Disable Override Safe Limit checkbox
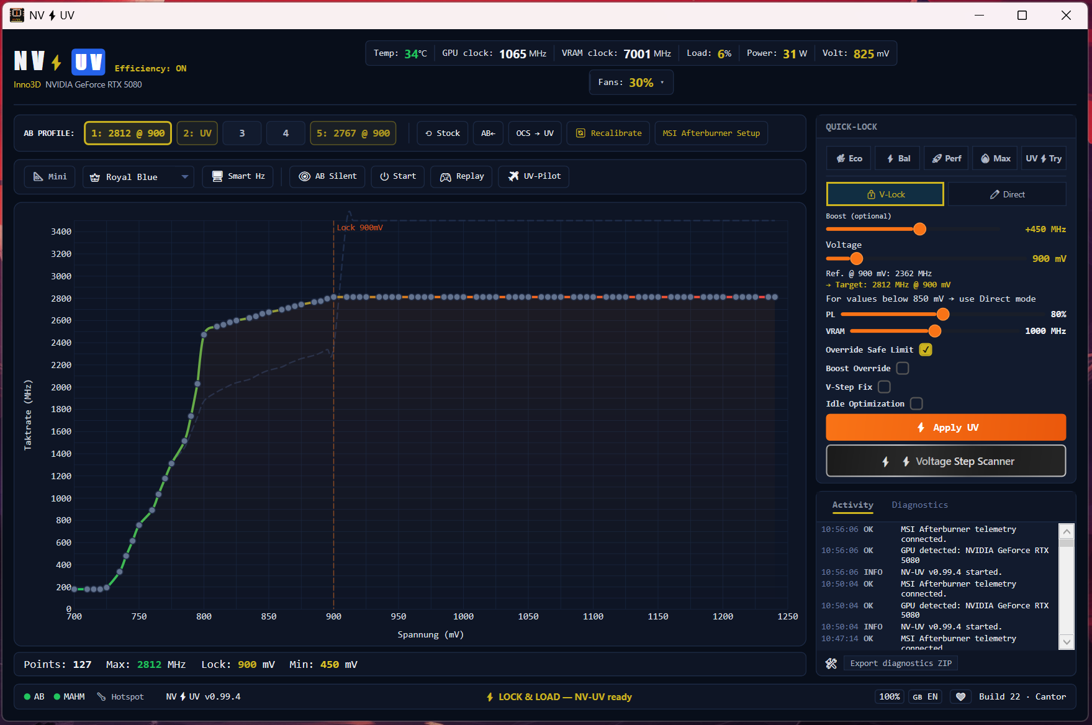1092x725 pixels. [926, 350]
